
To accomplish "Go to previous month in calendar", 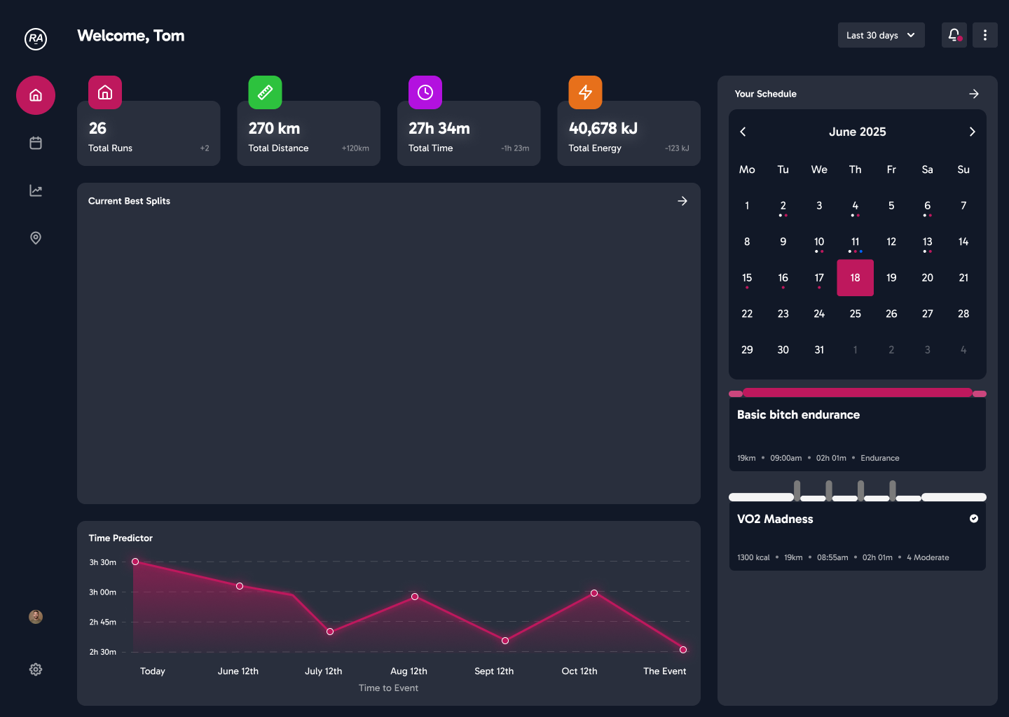I will tap(743, 132).
